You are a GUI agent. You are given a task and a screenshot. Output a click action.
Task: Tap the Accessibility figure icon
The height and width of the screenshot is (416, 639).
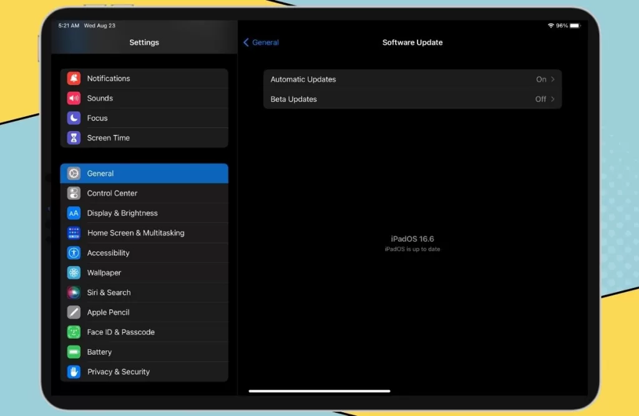[74, 253]
